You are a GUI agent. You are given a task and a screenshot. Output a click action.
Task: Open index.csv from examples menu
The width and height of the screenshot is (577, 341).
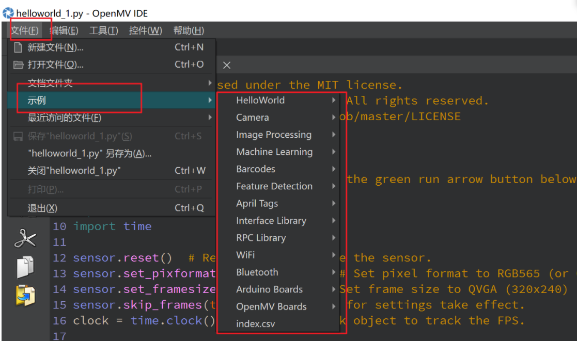point(278,324)
